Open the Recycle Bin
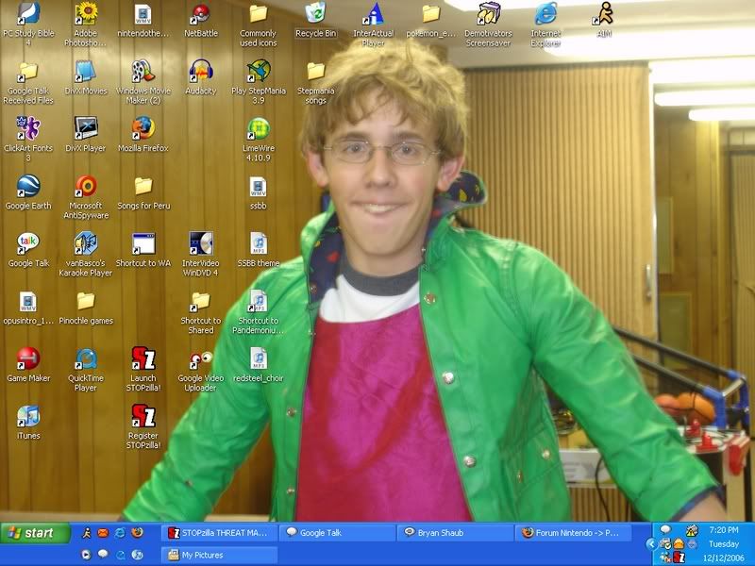The height and width of the screenshot is (566, 755). coord(316,20)
